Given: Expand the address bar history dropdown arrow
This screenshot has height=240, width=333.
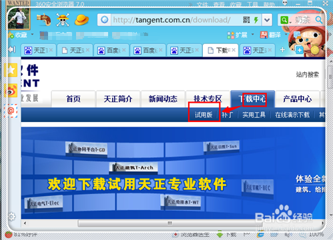Looking at the screenshot, I should (267, 20).
